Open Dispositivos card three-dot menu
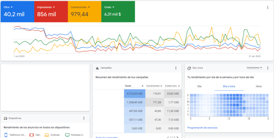 pyautogui.click(x=84, y=118)
